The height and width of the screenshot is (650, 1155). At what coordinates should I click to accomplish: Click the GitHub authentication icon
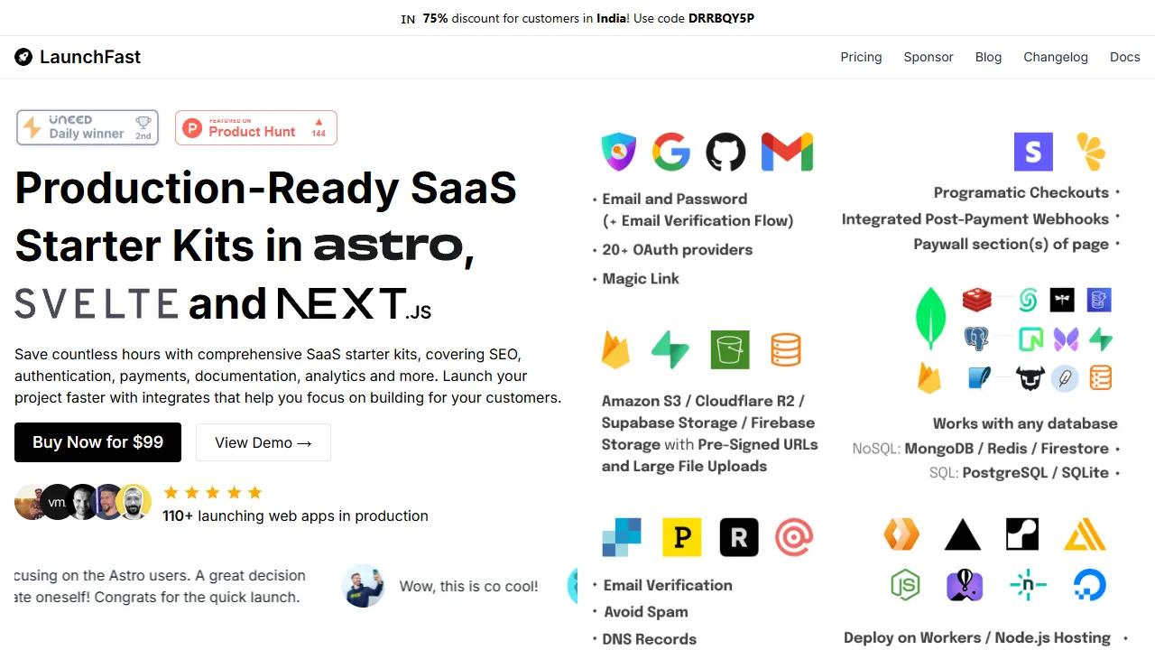725,152
